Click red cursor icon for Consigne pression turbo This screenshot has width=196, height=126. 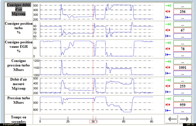[168, 67]
